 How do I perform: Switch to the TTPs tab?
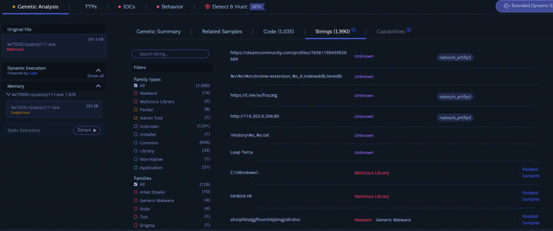point(91,6)
